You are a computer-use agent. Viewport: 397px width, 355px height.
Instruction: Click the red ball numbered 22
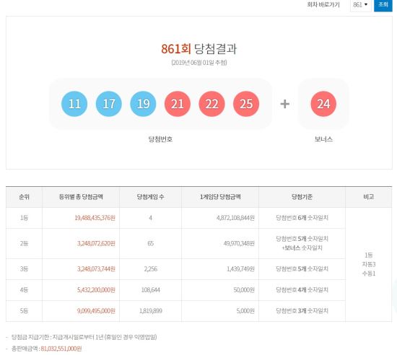point(211,104)
